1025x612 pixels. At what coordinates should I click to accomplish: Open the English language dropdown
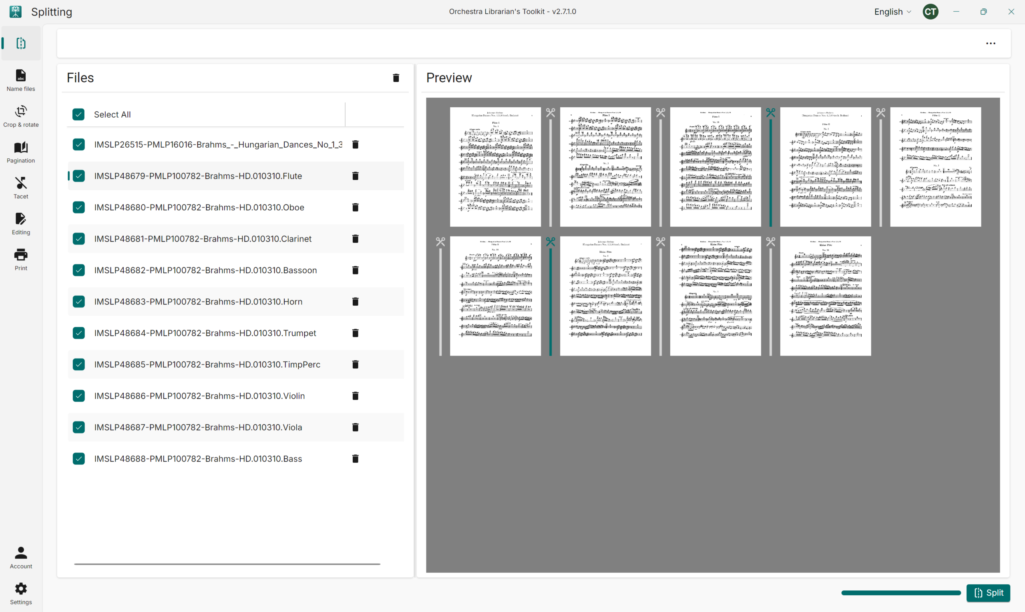click(892, 12)
